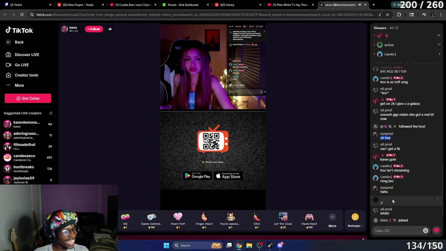Open karen's profile avatar
Image resolution: width=446 pixels, height=251 pixels.
coord(64,29)
